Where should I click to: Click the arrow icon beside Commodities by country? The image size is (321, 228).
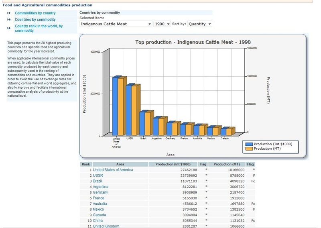(x=9, y=13)
